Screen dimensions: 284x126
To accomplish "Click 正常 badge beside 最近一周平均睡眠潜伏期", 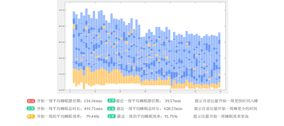I will [111, 101].
